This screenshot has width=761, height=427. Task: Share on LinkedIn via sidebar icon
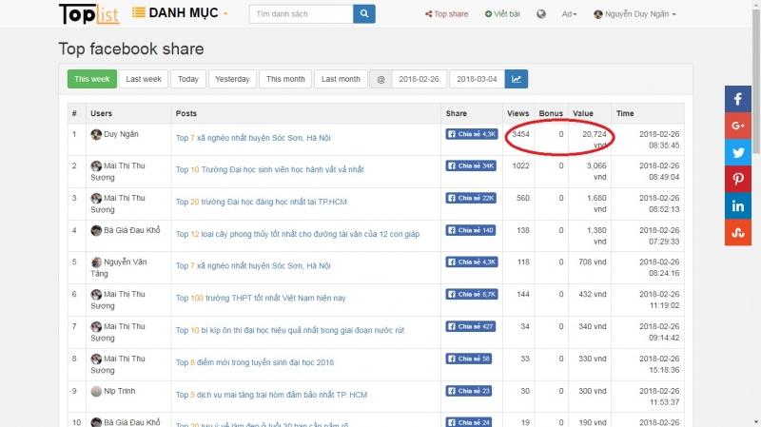[738, 205]
